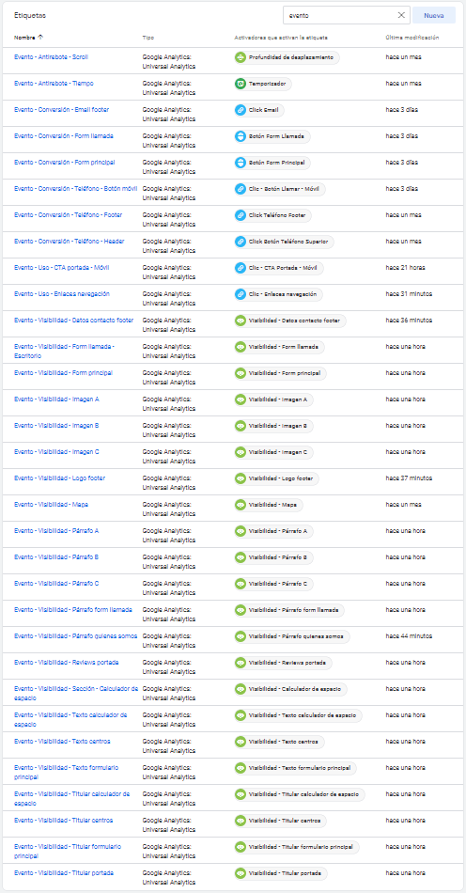This screenshot has width=466, height=893.
Task: Open tag Evento - Visibilidad - Form llamada - Escritorio
Action: tap(64, 351)
